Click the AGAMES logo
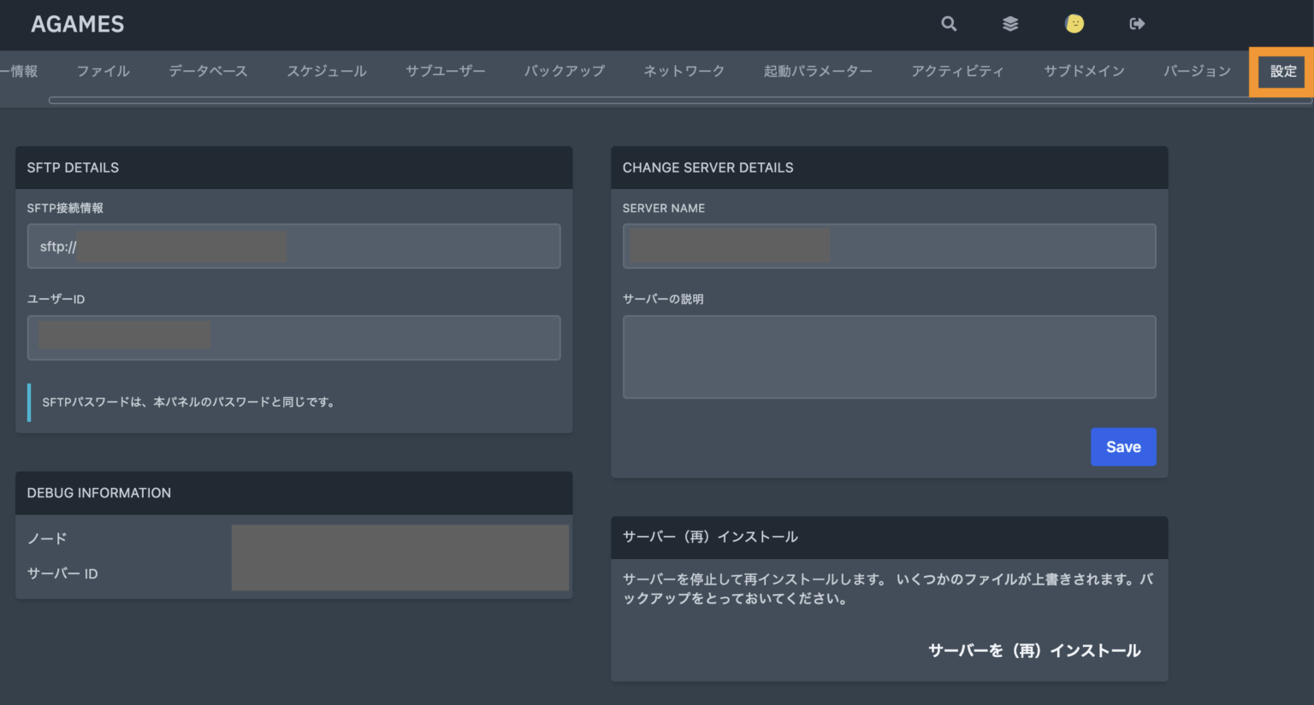This screenshot has width=1314, height=705. pos(77,24)
